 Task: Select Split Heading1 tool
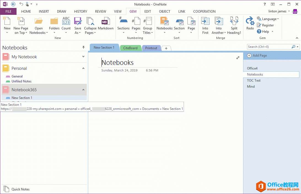(x=234, y=25)
